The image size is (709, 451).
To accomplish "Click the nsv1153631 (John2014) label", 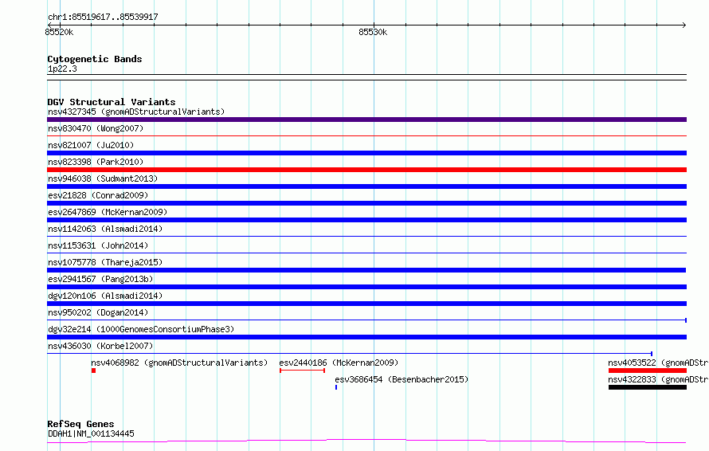I will 98,245.
